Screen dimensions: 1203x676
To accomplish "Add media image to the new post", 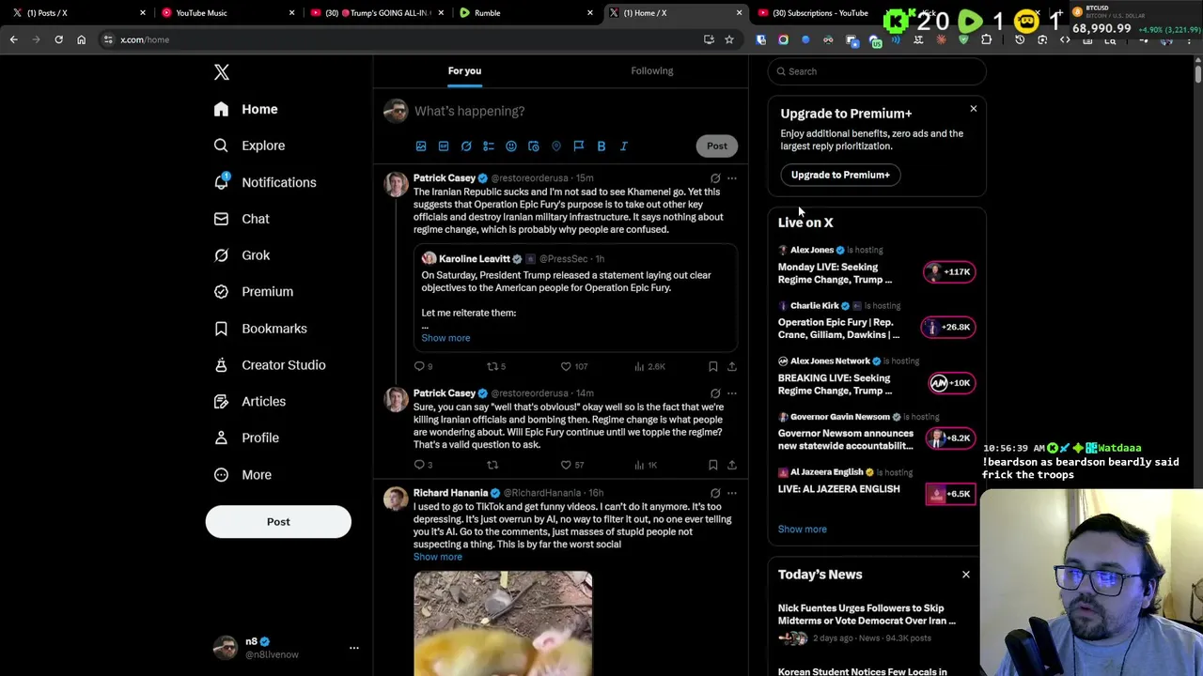I will pos(421,146).
